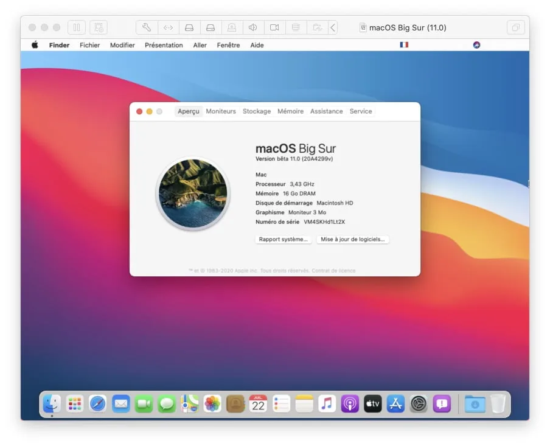Suspend the virtual machine with the pause icon
550x446 pixels.
pos(77,27)
